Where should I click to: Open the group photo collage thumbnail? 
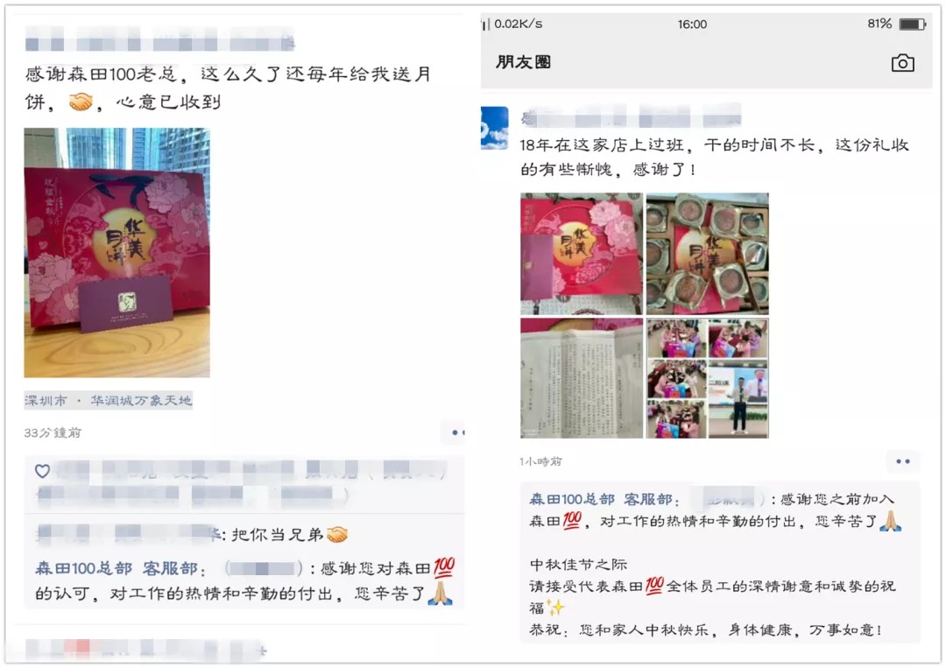coord(707,378)
